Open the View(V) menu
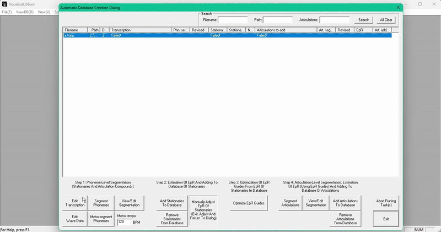 [x=44, y=12]
